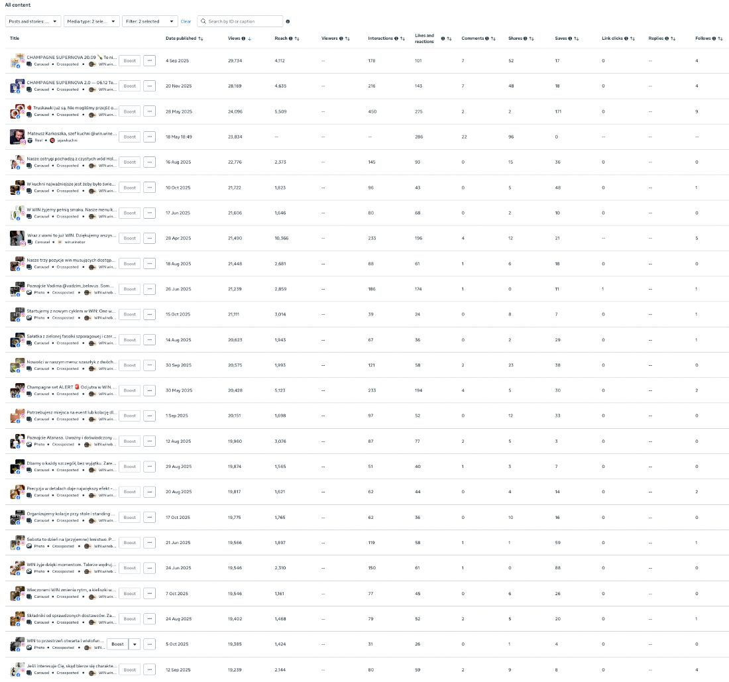Click the reach value 10,366
729x682 pixels.
[281, 239]
